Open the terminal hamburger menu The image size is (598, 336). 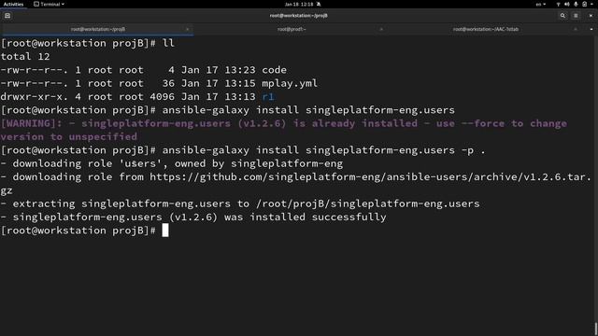coord(576,16)
